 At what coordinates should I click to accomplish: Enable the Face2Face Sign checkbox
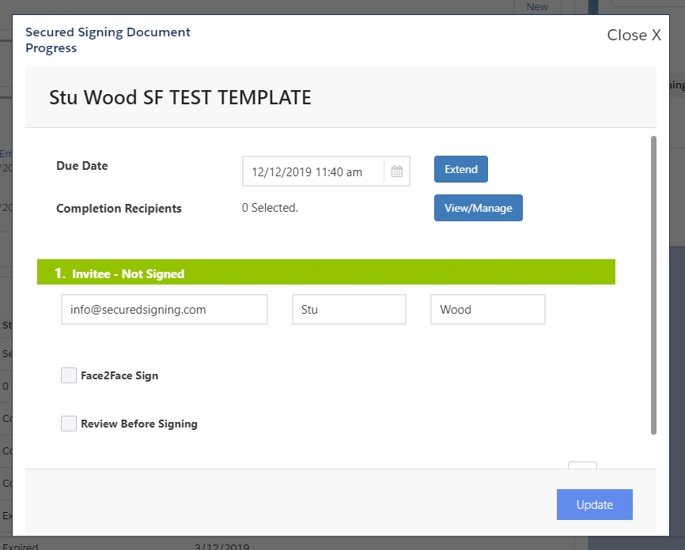point(69,375)
